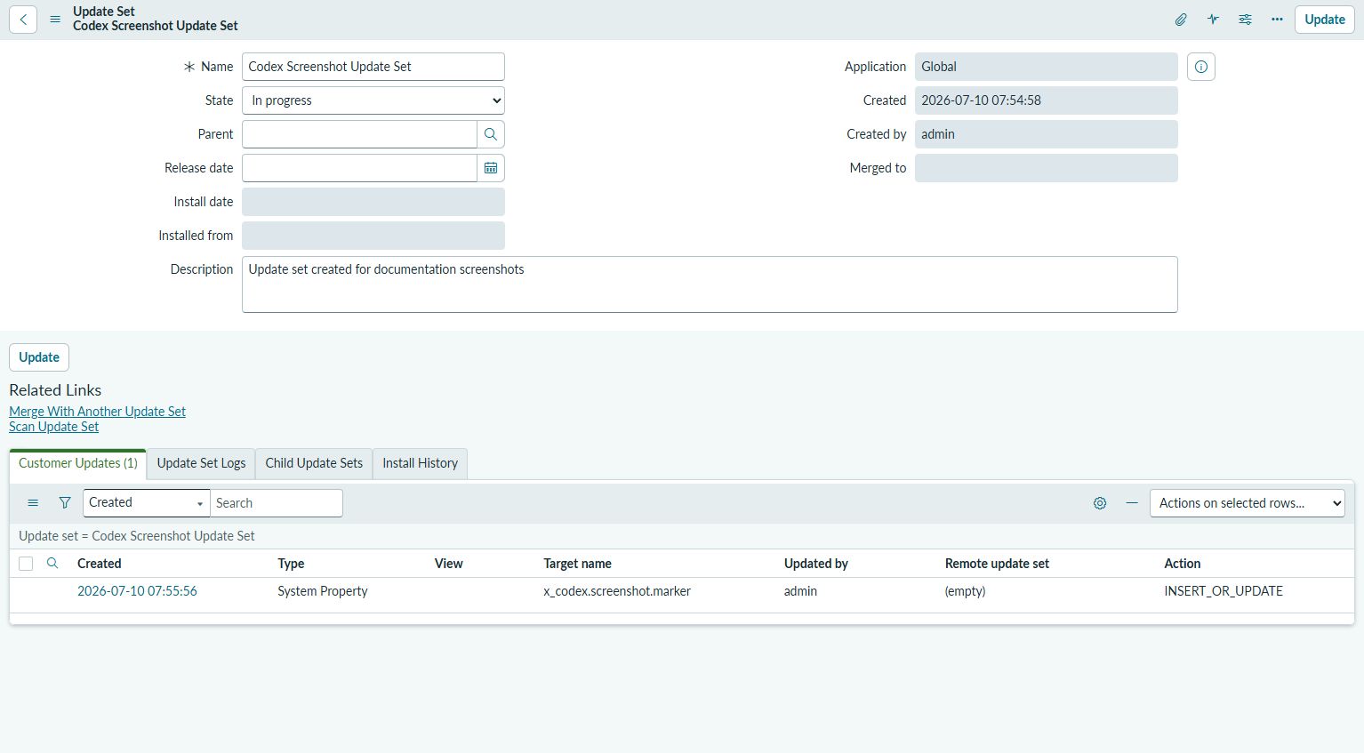Click into the Description text area

(710, 284)
